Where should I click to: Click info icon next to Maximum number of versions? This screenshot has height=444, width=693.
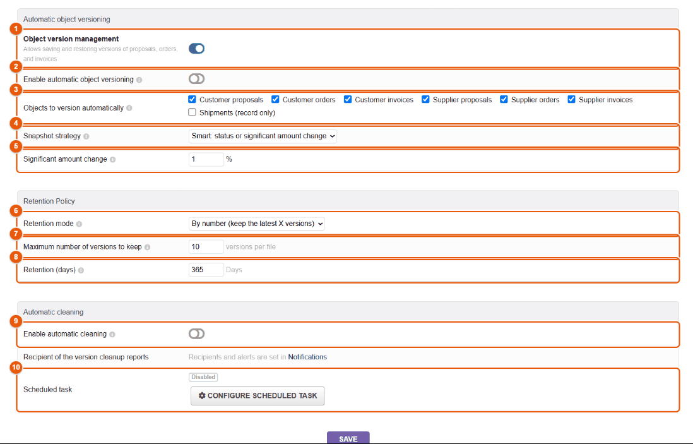coord(148,247)
